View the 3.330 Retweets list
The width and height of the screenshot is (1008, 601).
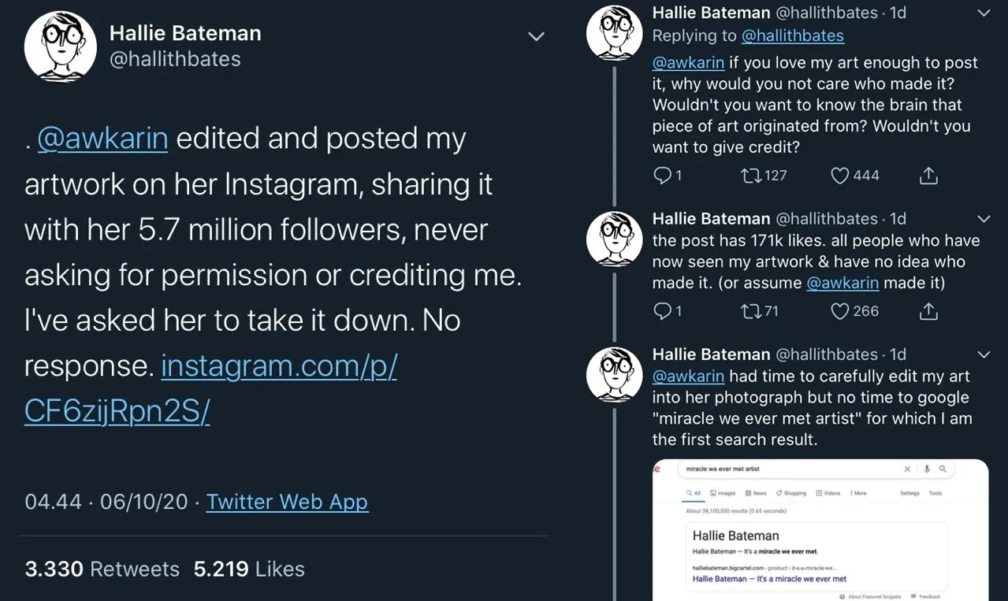click(x=102, y=569)
